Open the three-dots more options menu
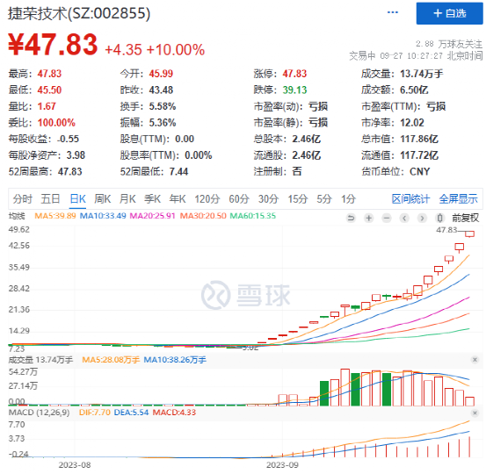The height and width of the screenshot is (474, 486). 392,12
